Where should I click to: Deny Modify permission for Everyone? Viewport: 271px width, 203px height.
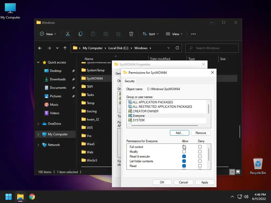pyautogui.click(x=200, y=151)
